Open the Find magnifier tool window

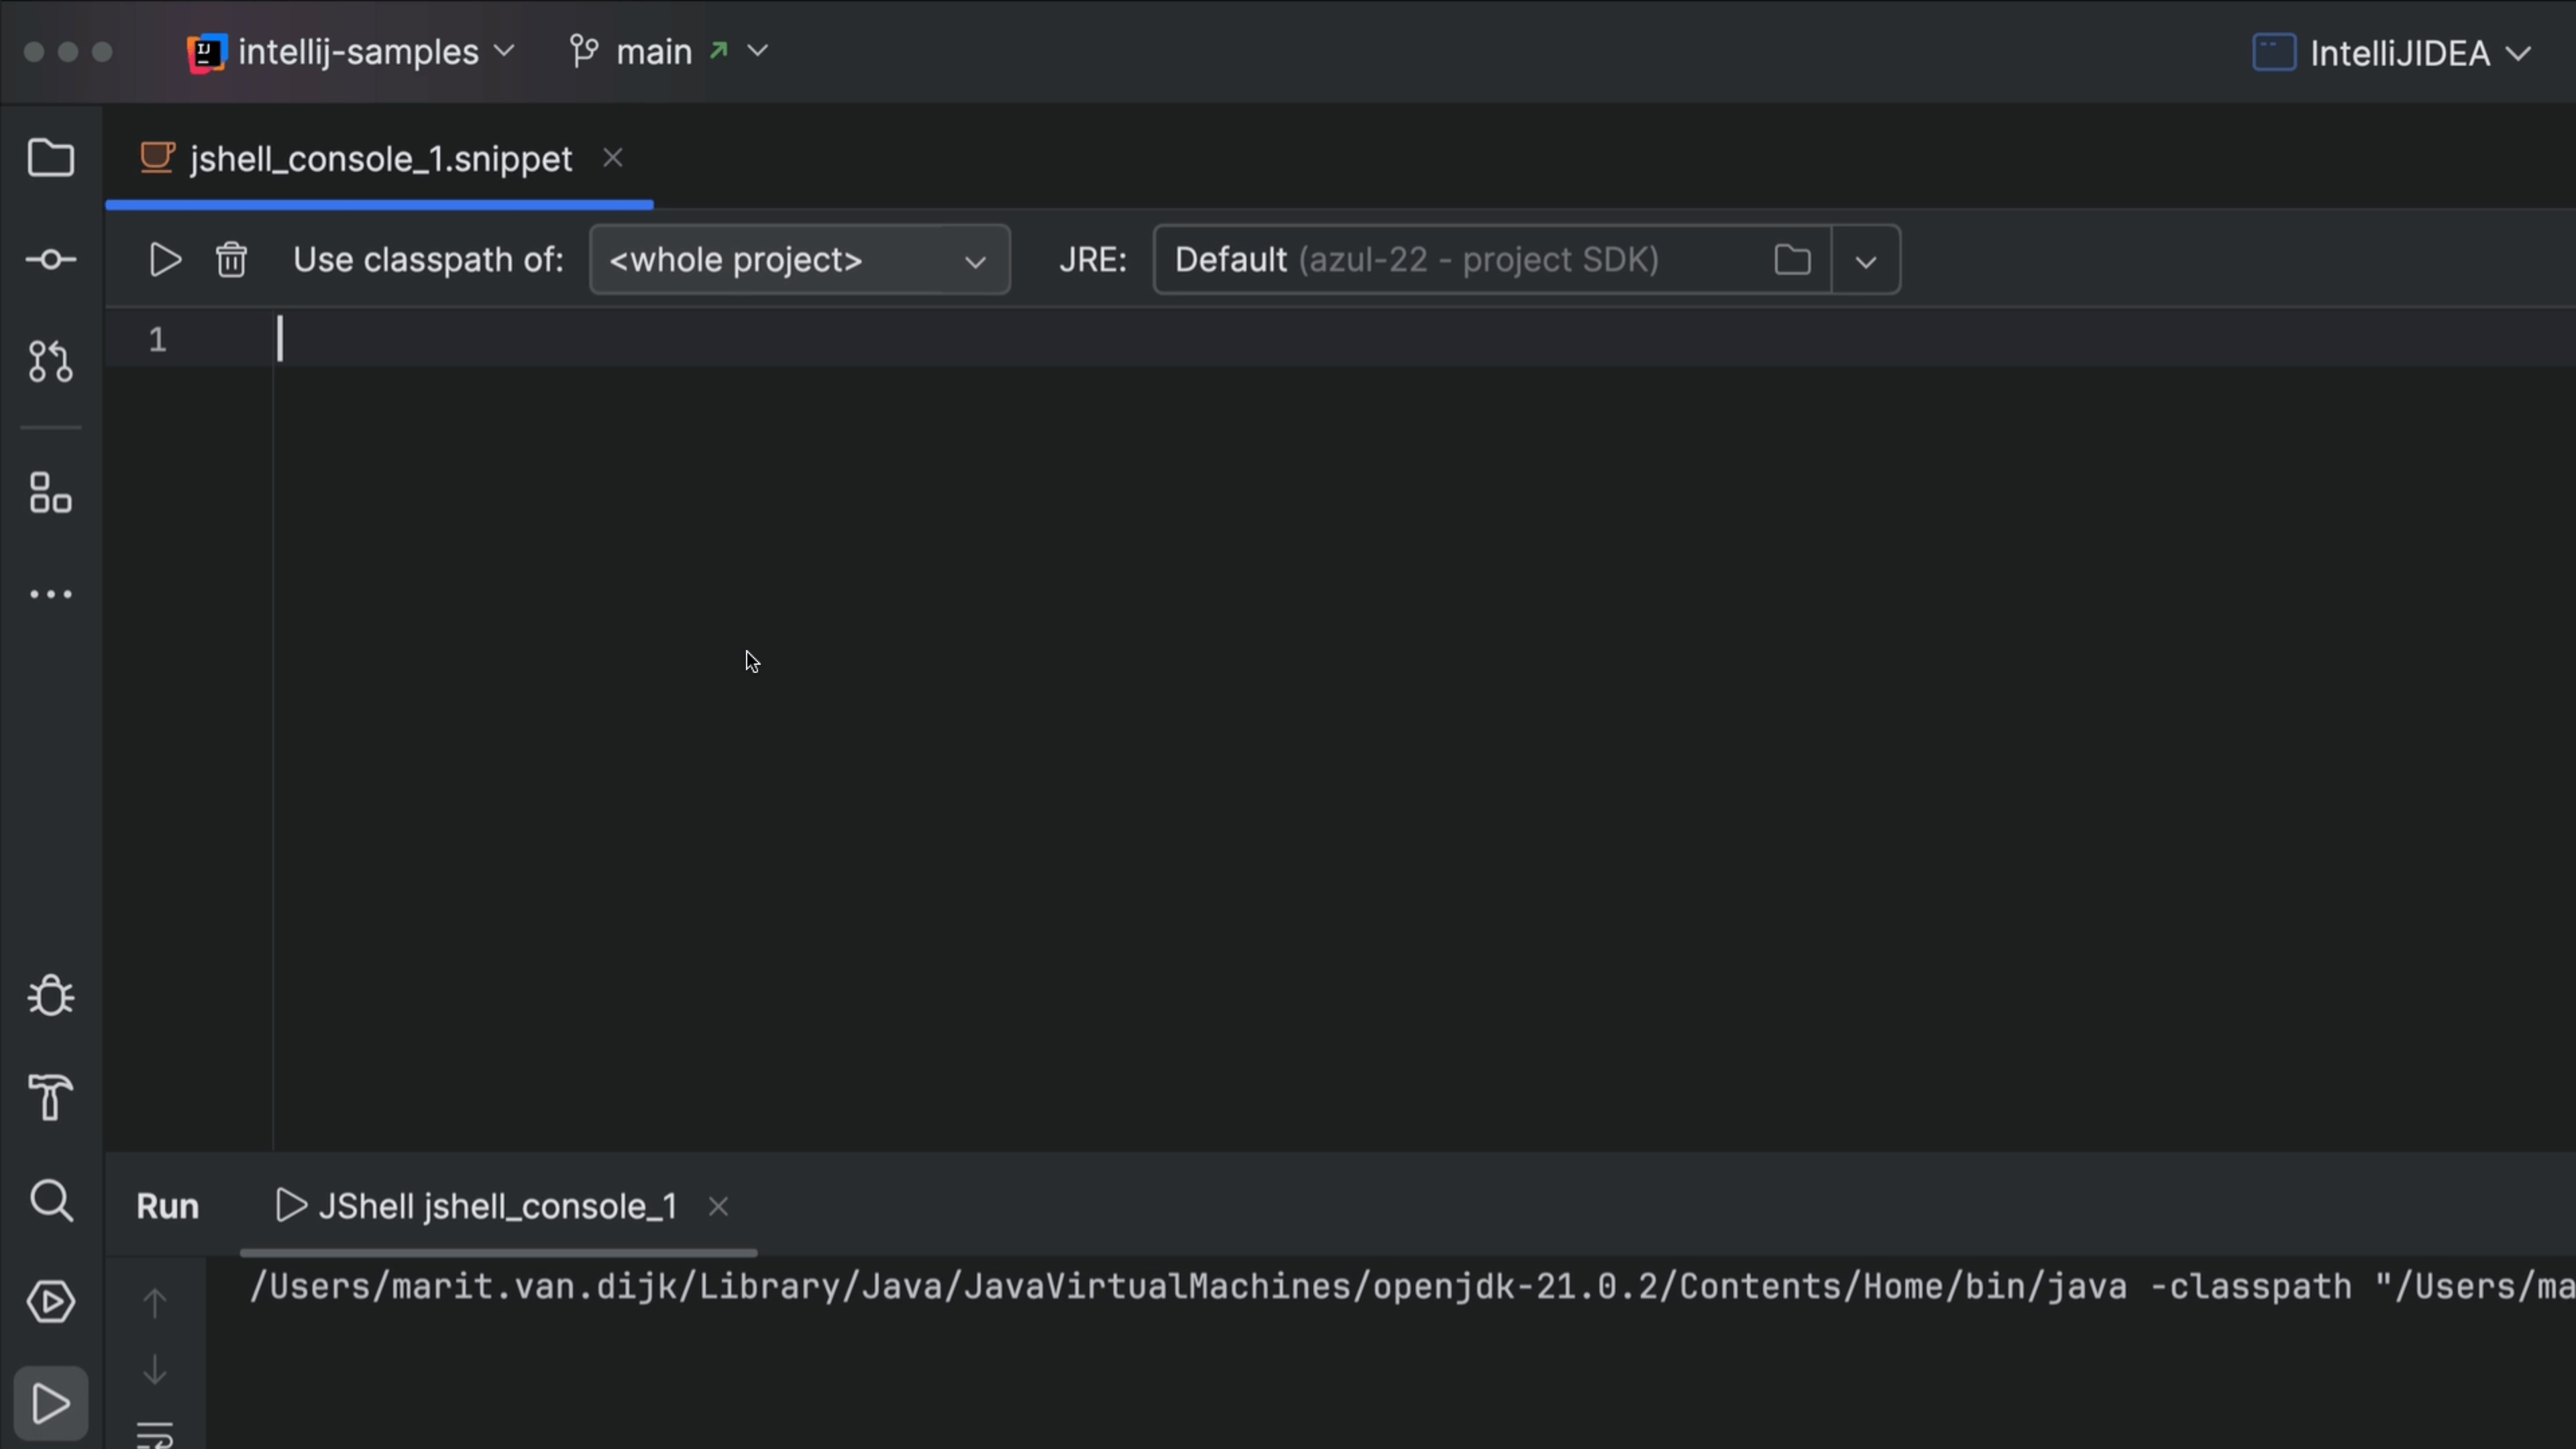pyautogui.click(x=50, y=1200)
